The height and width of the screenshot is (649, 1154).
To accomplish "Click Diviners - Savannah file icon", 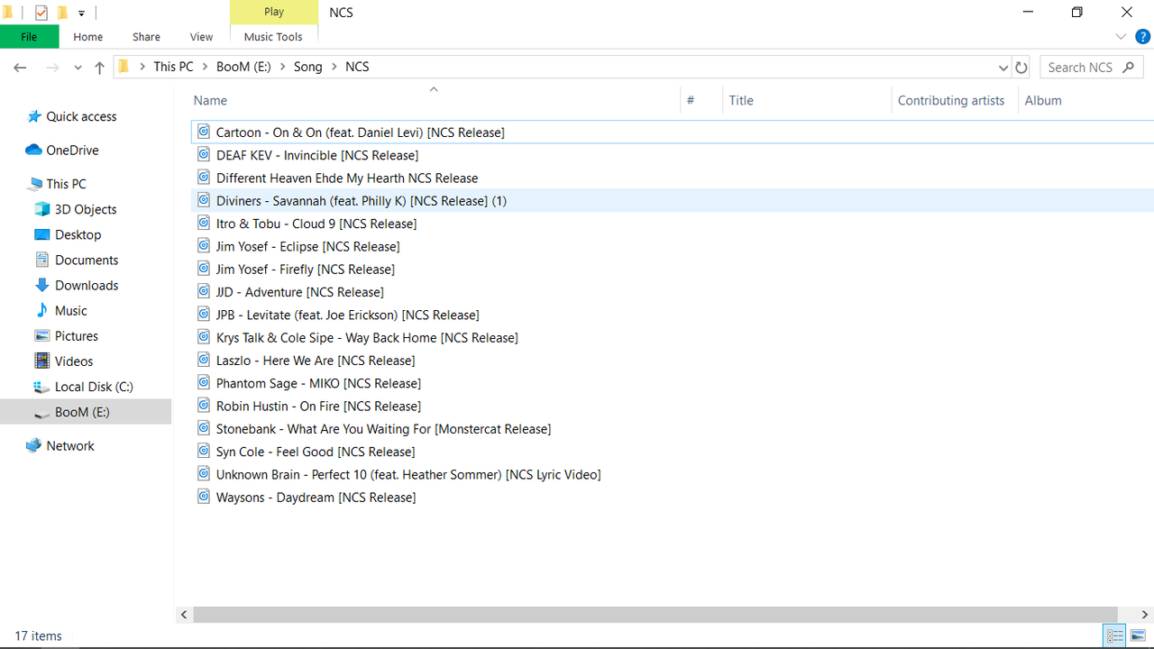I will click(204, 200).
